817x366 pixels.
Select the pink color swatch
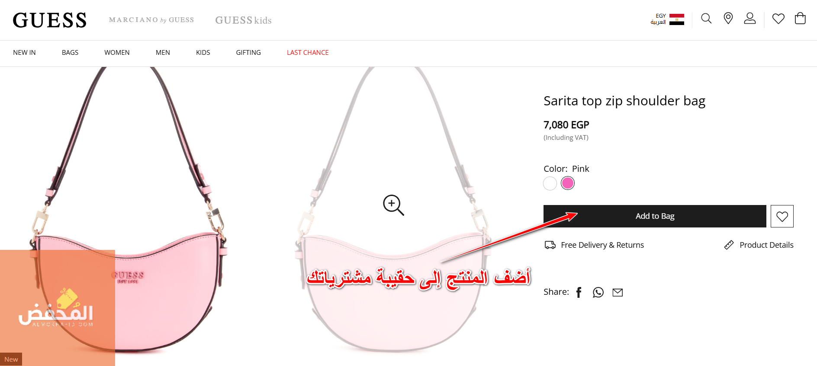click(568, 183)
